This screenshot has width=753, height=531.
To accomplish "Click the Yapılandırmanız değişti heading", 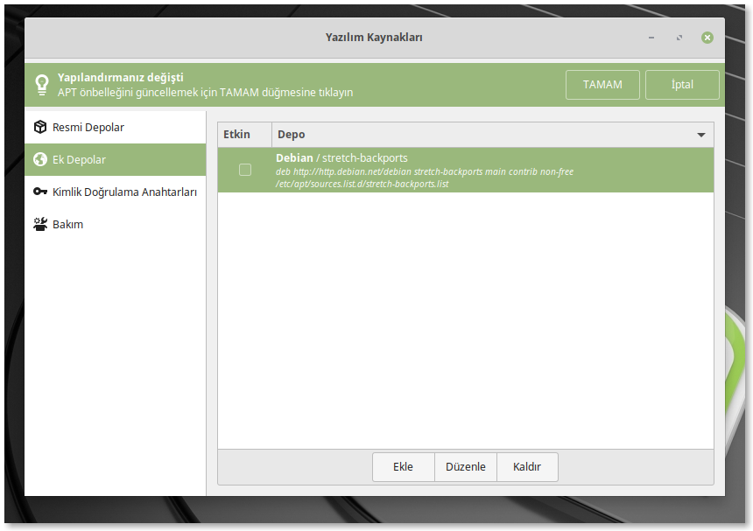I will pyautogui.click(x=121, y=78).
